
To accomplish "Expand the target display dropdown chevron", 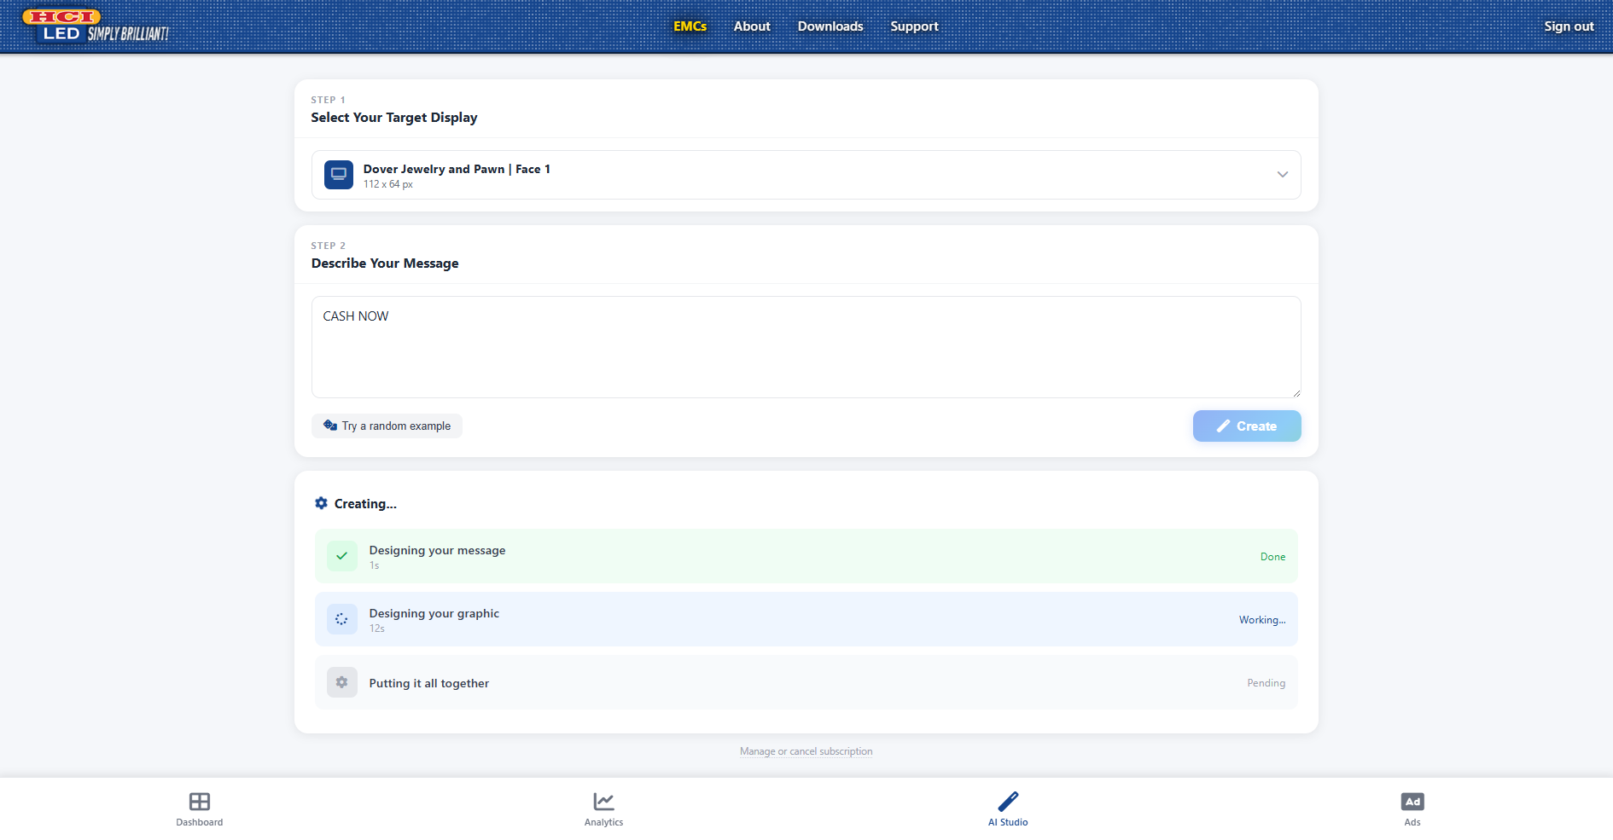I will [1282, 175].
